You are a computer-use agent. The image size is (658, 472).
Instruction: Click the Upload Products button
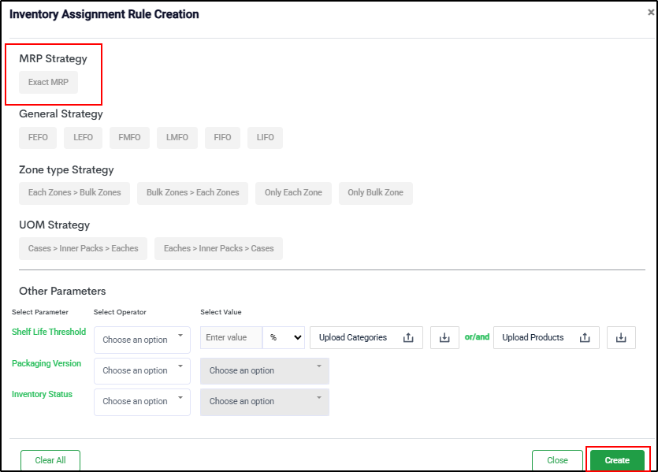[545, 337]
